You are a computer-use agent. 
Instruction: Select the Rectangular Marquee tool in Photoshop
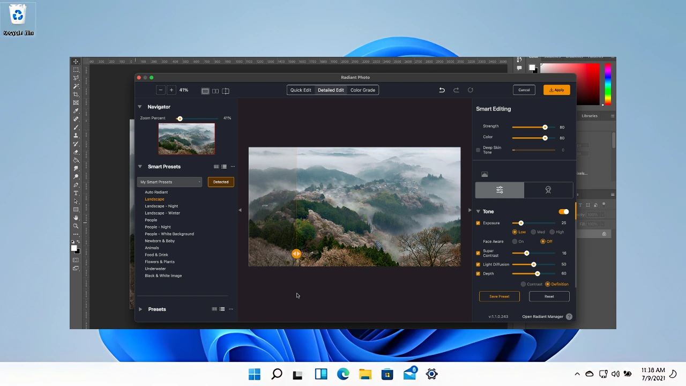(76, 70)
